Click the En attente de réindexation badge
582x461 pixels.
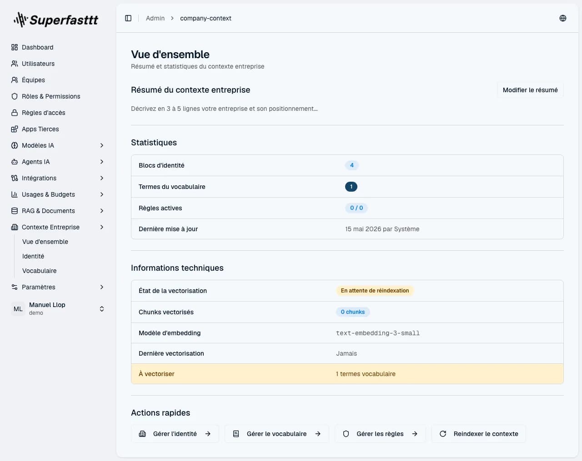(x=375, y=291)
